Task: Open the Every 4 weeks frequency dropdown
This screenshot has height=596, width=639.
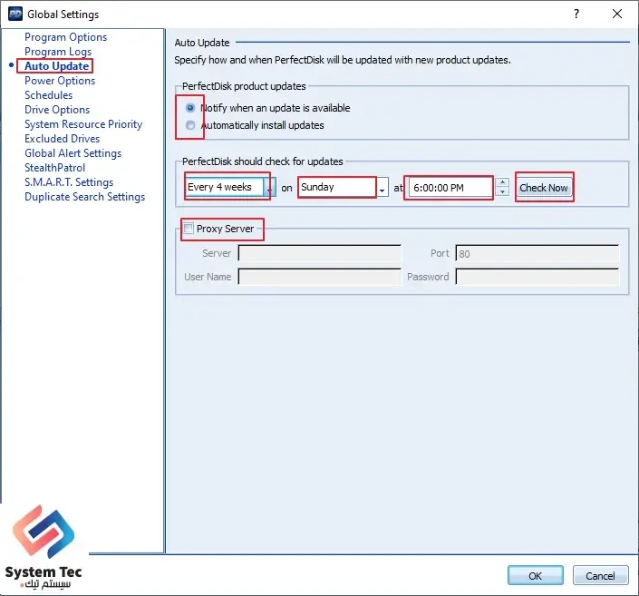Action: click(230, 187)
